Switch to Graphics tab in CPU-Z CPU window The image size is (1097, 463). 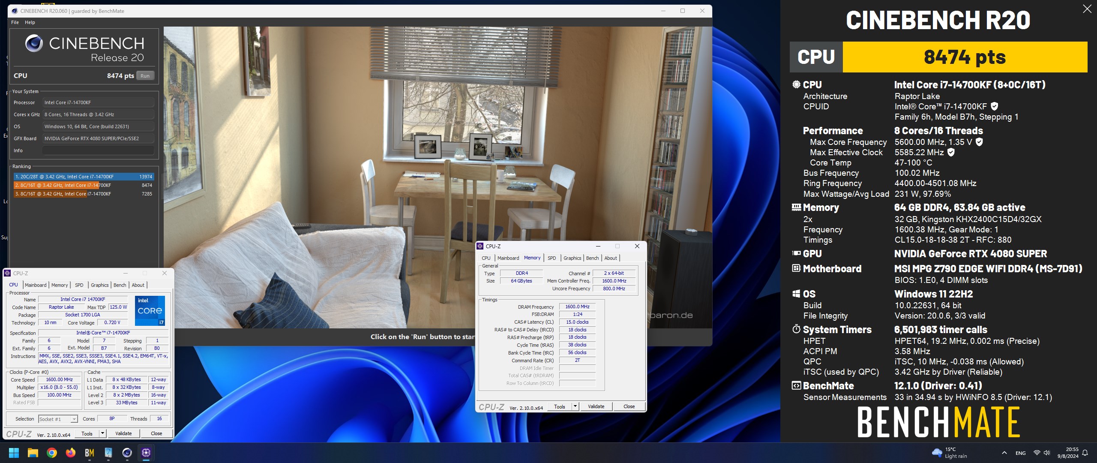100,285
